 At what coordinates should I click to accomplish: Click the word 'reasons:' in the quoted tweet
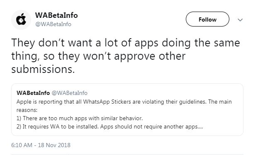click(x=27, y=110)
